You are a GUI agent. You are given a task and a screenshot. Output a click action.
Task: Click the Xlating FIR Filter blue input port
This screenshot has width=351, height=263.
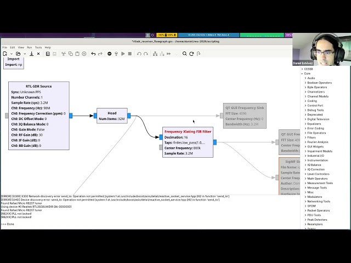[x=161, y=137]
